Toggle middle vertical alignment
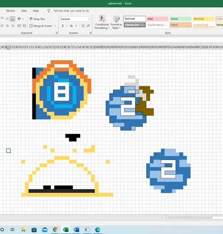Screen dimensions: 223x234 tap(7, 19)
